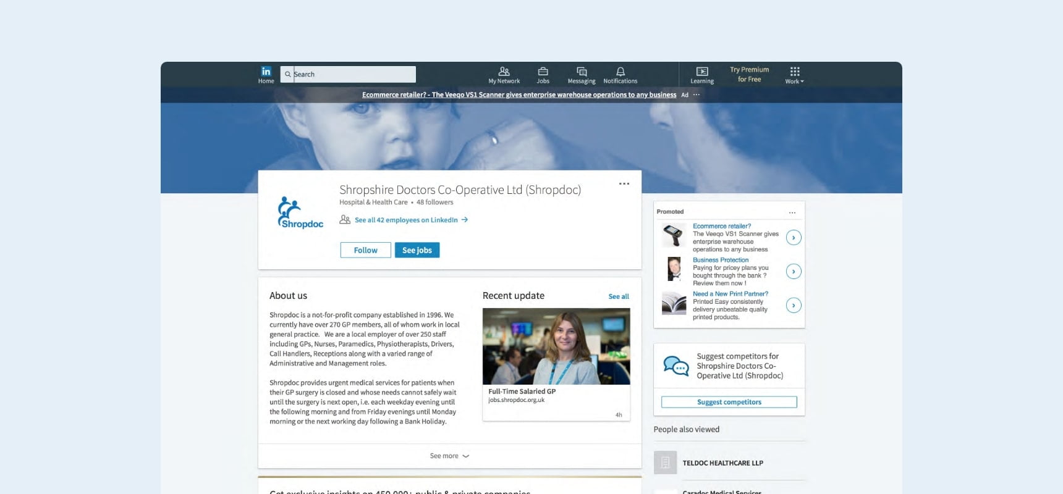Open TELDOC HEALTHCARE LLP company
The width and height of the screenshot is (1063, 494).
pyautogui.click(x=723, y=463)
